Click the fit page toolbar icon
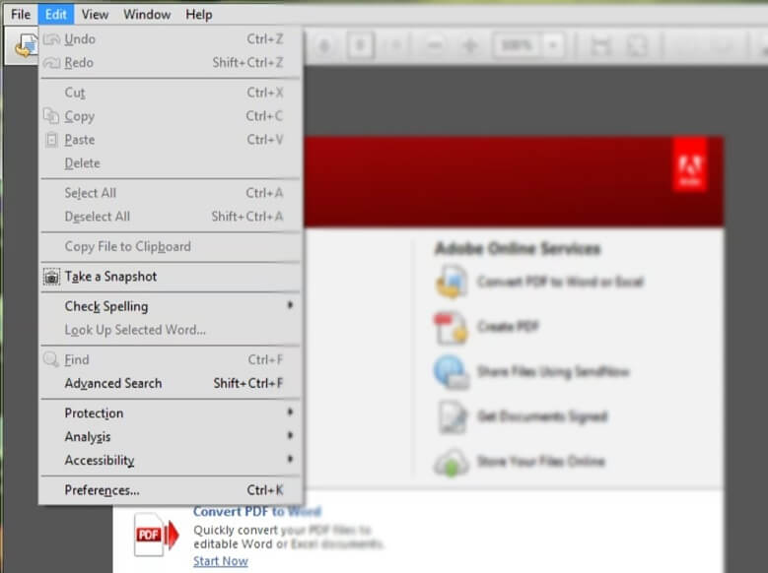This screenshot has width=768, height=573. coord(637,46)
